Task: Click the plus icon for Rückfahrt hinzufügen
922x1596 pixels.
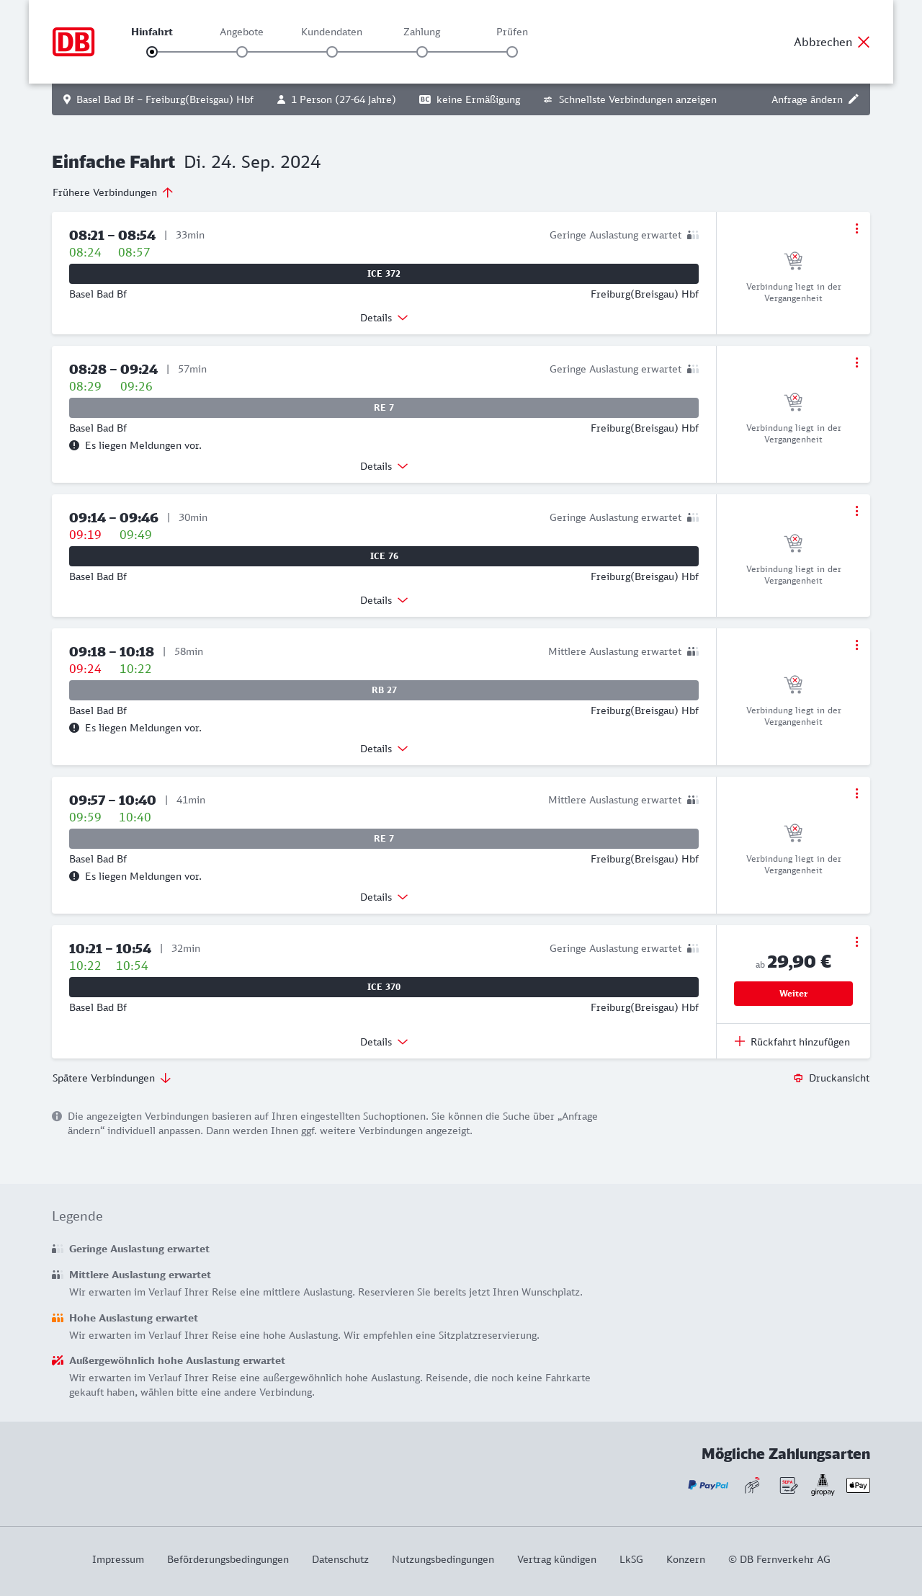Action: click(x=740, y=1041)
